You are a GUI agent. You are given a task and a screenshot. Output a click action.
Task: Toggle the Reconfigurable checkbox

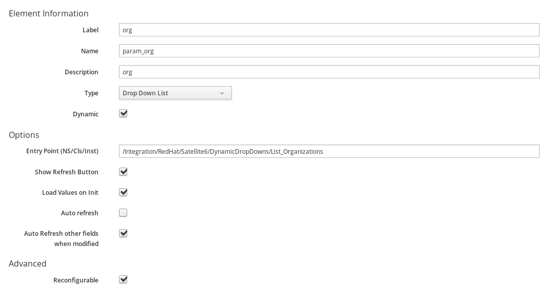coord(123,279)
